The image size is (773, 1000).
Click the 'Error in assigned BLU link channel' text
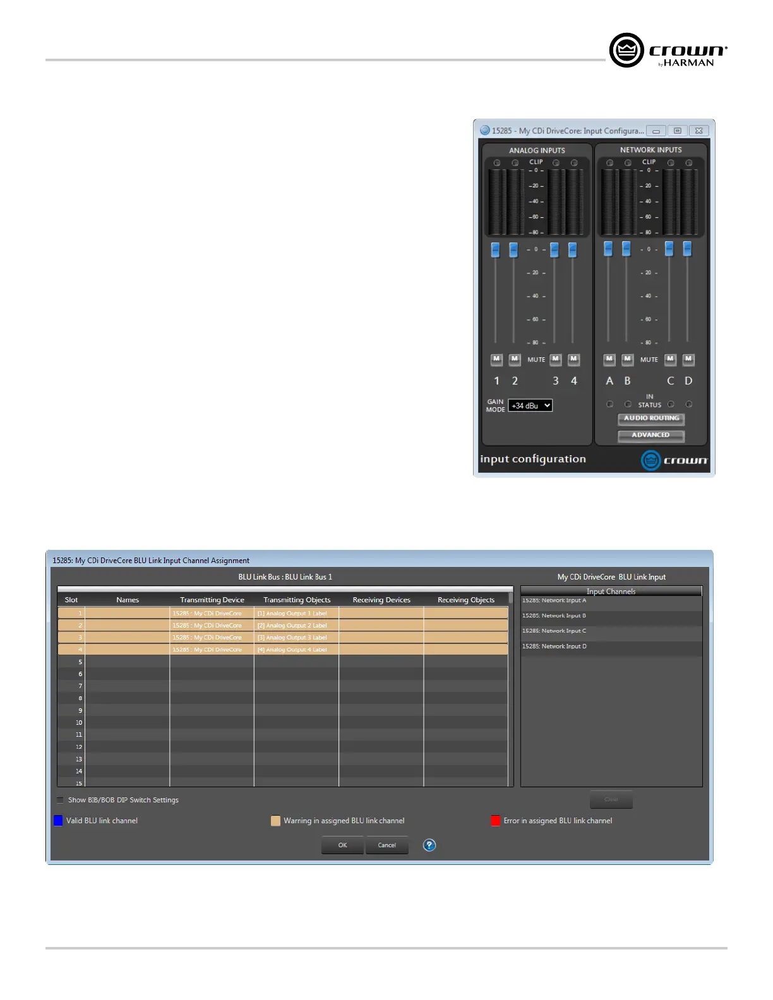point(558,821)
